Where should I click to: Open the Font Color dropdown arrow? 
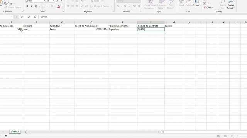tap(62, 6)
